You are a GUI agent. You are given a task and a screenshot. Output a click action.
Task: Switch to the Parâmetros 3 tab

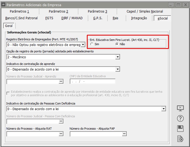click(98, 11)
